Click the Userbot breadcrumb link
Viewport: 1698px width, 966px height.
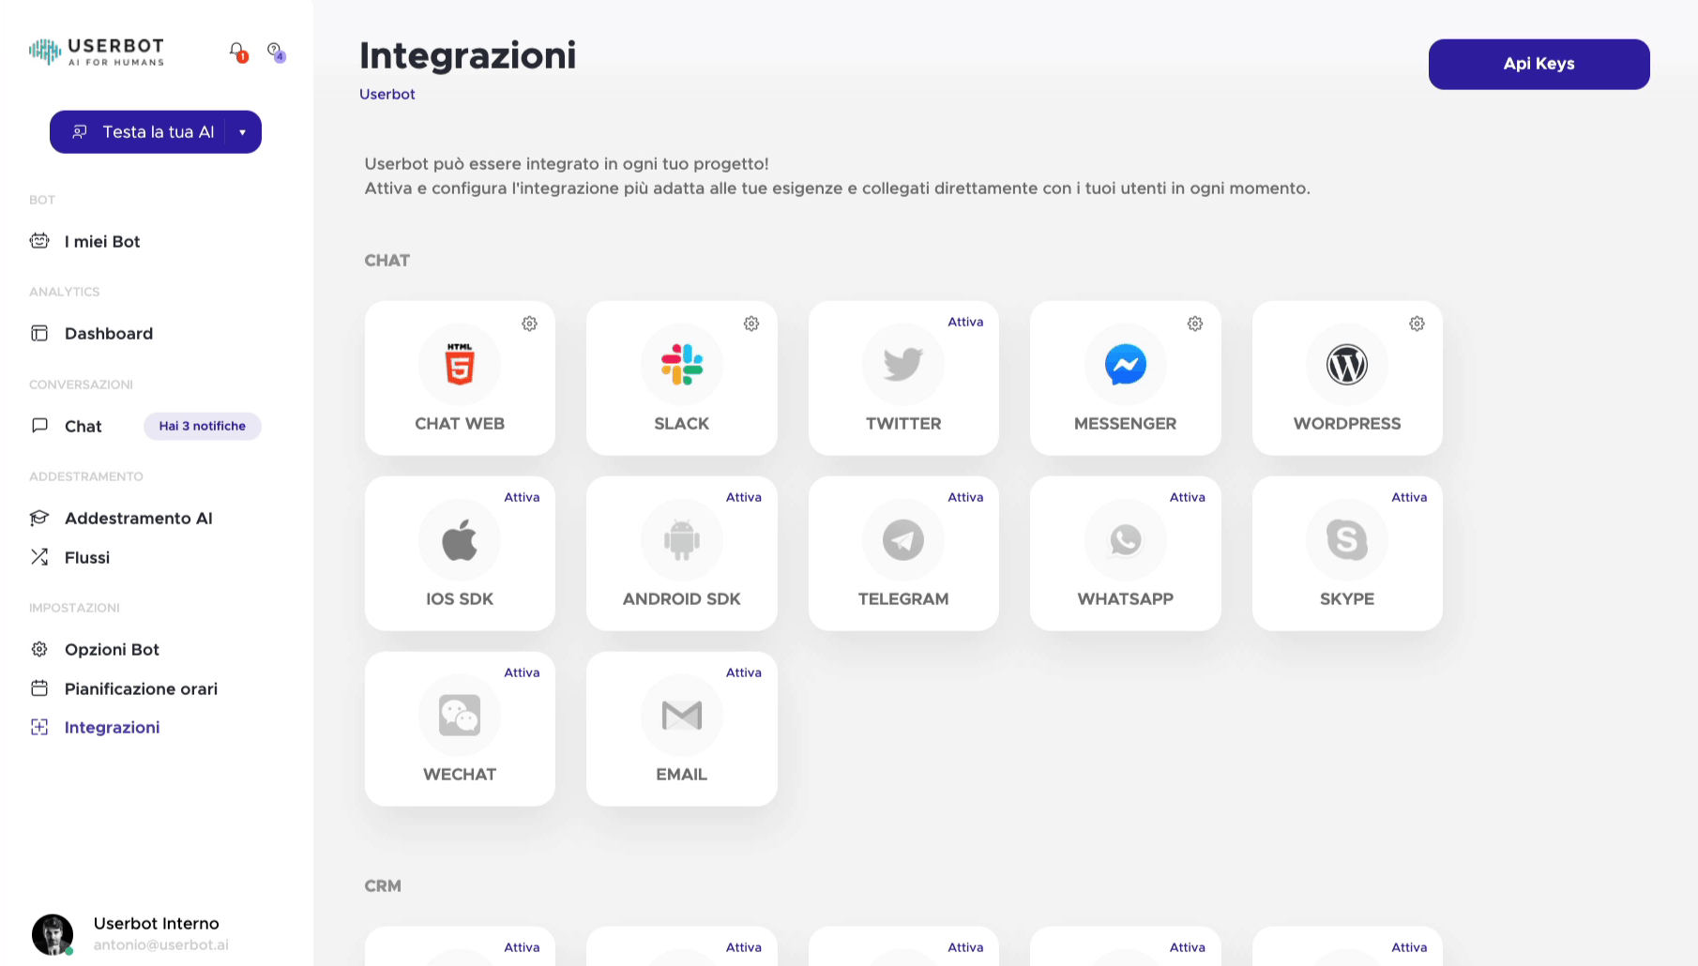point(387,94)
